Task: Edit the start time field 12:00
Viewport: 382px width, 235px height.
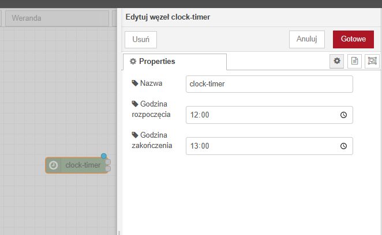Action: tap(269, 115)
